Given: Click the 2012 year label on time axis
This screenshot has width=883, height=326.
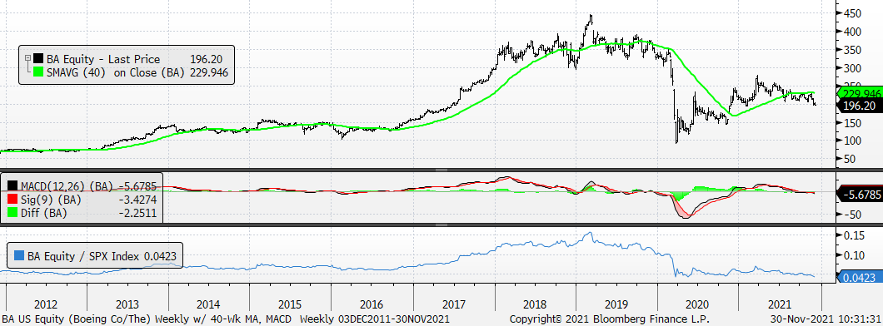Looking at the screenshot, I should pyautogui.click(x=46, y=304).
